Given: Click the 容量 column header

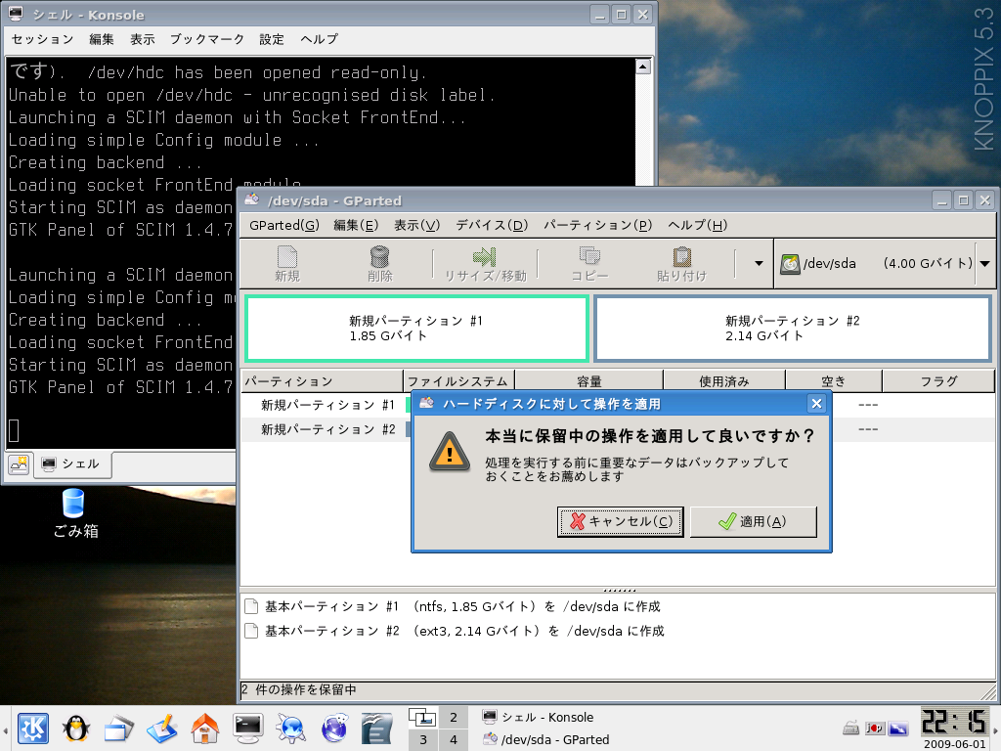Looking at the screenshot, I should pyautogui.click(x=589, y=381).
